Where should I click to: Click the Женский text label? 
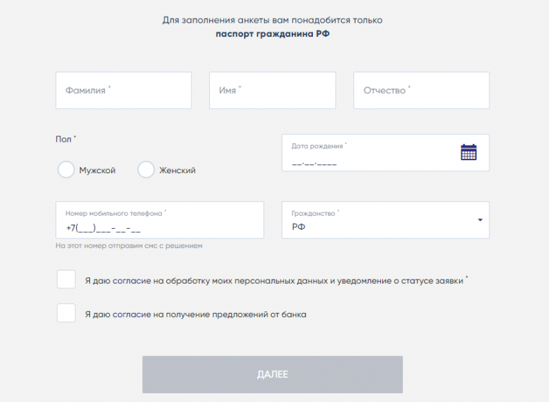tap(178, 171)
